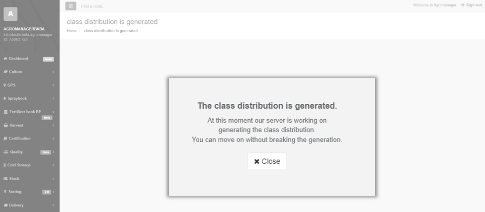Expand the Cold Storage chevron

[53, 165]
